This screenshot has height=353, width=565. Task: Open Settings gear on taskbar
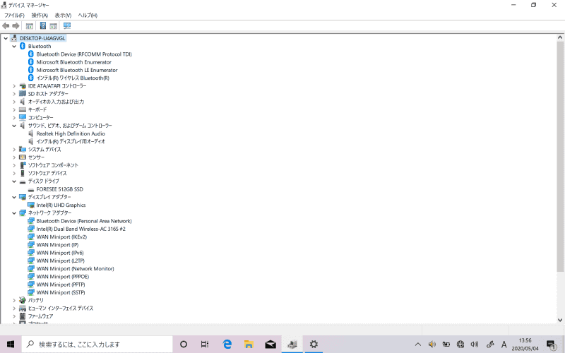pos(314,345)
